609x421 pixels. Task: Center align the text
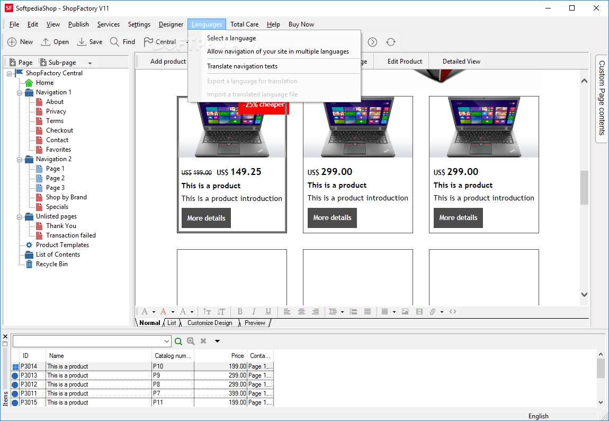pyautogui.click(x=301, y=312)
